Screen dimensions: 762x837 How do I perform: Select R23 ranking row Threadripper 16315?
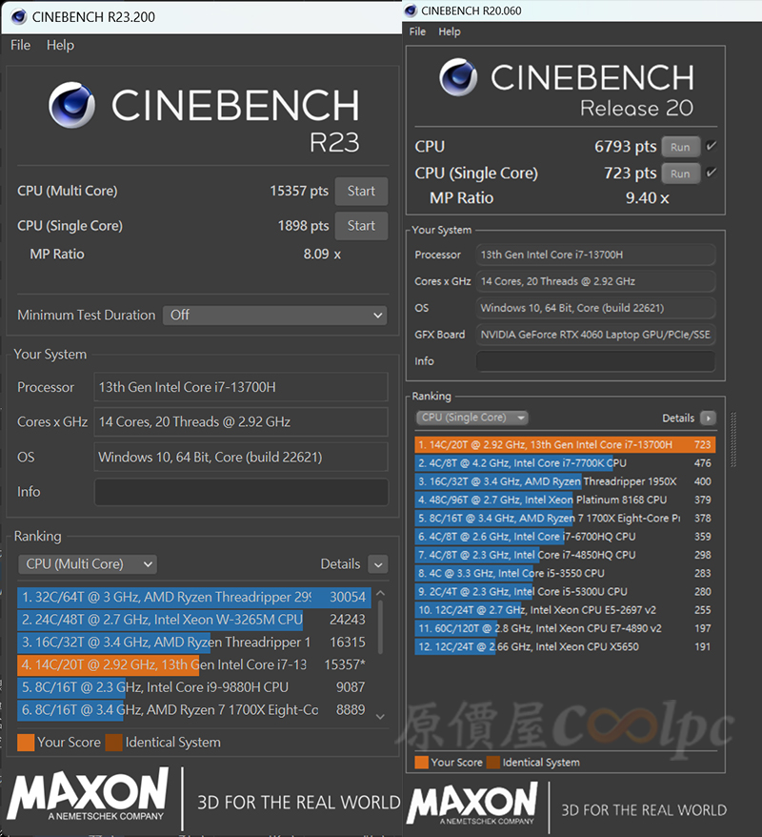(x=194, y=643)
